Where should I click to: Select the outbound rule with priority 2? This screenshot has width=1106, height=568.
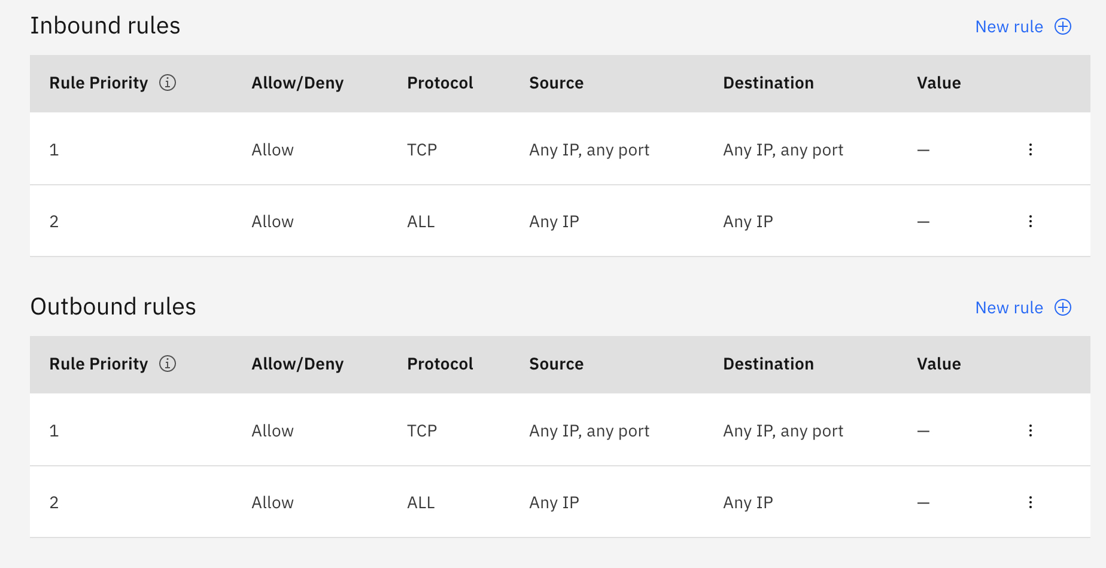(54, 502)
